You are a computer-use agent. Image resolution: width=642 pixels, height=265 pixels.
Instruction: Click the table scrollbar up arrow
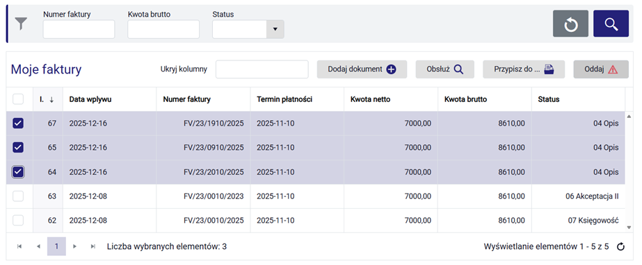(x=629, y=117)
